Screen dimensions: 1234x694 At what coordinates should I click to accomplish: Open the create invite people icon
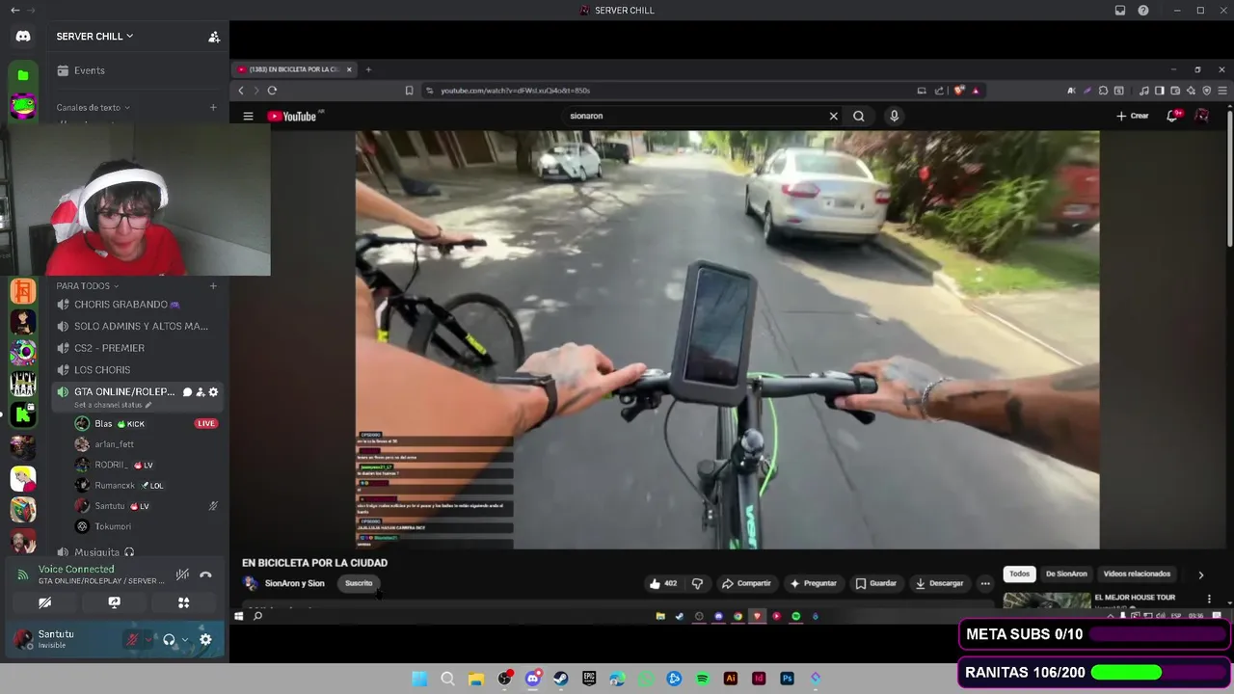214,37
